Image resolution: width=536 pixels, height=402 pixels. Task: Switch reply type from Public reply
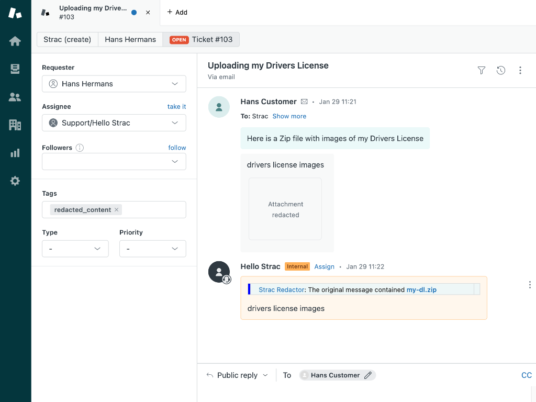pos(238,375)
